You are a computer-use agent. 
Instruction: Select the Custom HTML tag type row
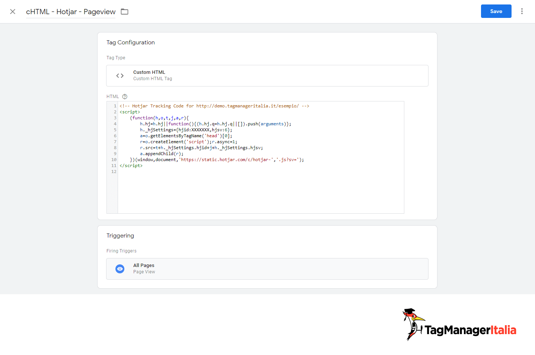[x=267, y=76]
